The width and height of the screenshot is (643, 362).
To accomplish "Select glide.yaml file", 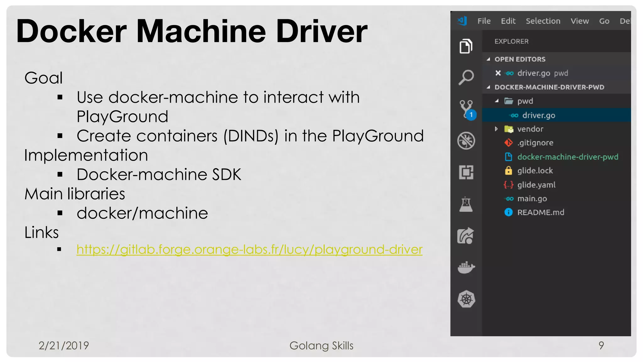I will point(556,185).
